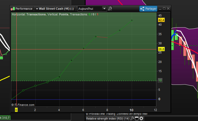Image resolution: width=198 pixels, height=121 pixels.
Task: Maximize the Performance window
Action: (x=164, y=9)
